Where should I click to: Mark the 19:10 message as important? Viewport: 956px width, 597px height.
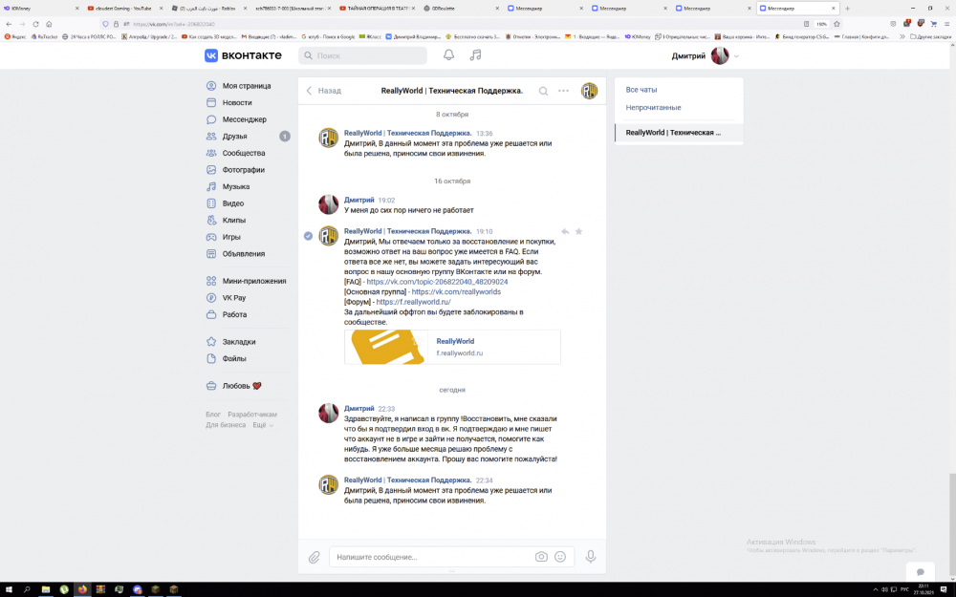pyautogui.click(x=579, y=231)
